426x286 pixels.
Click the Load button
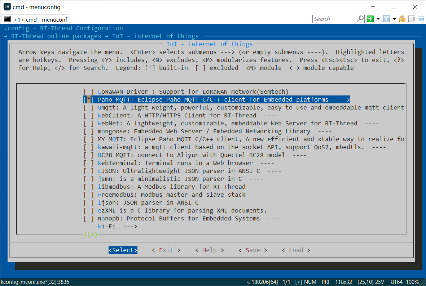coord(296,250)
